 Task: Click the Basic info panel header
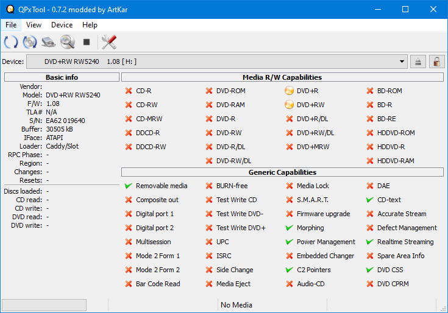[x=62, y=77]
